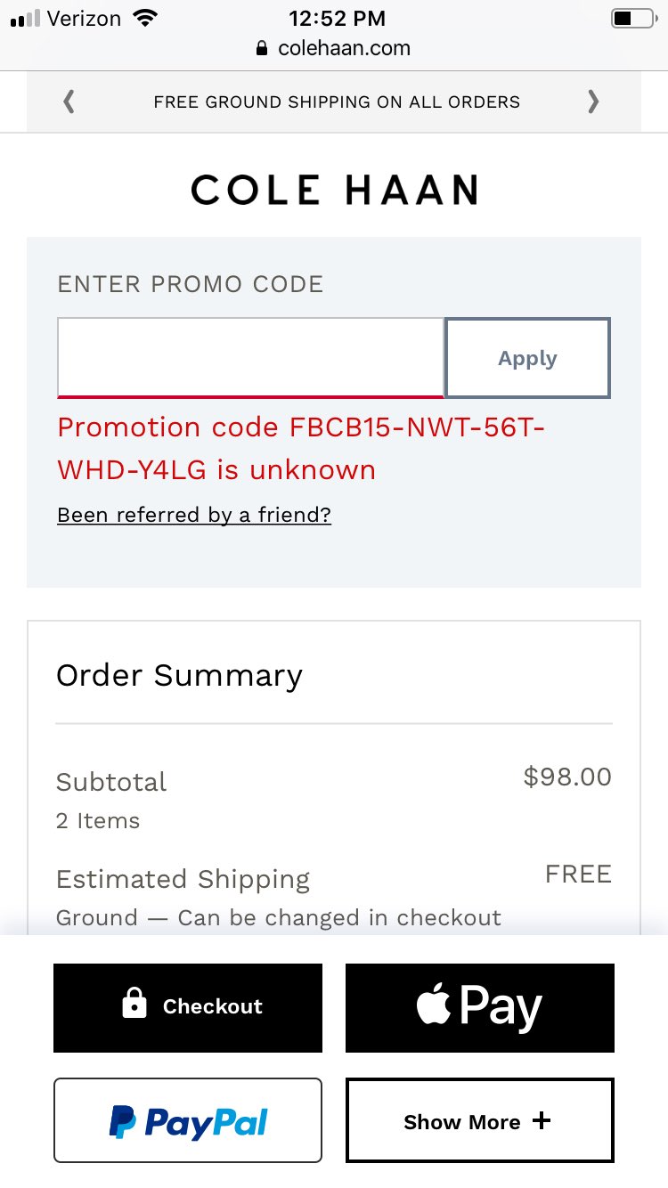The width and height of the screenshot is (668, 1188).
Task: Choose the PayPal payment button
Action: [188, 1120]
